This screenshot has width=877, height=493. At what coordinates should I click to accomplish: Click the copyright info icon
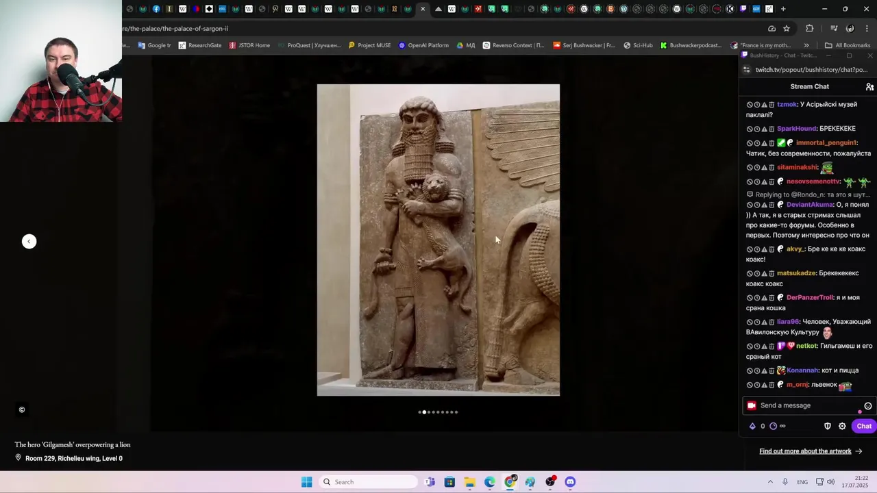[x=22, y=409]
